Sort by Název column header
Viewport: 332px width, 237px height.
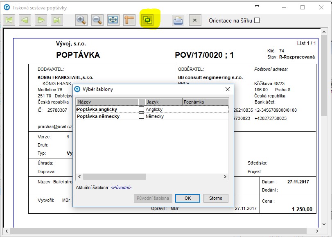coord(107,102)
